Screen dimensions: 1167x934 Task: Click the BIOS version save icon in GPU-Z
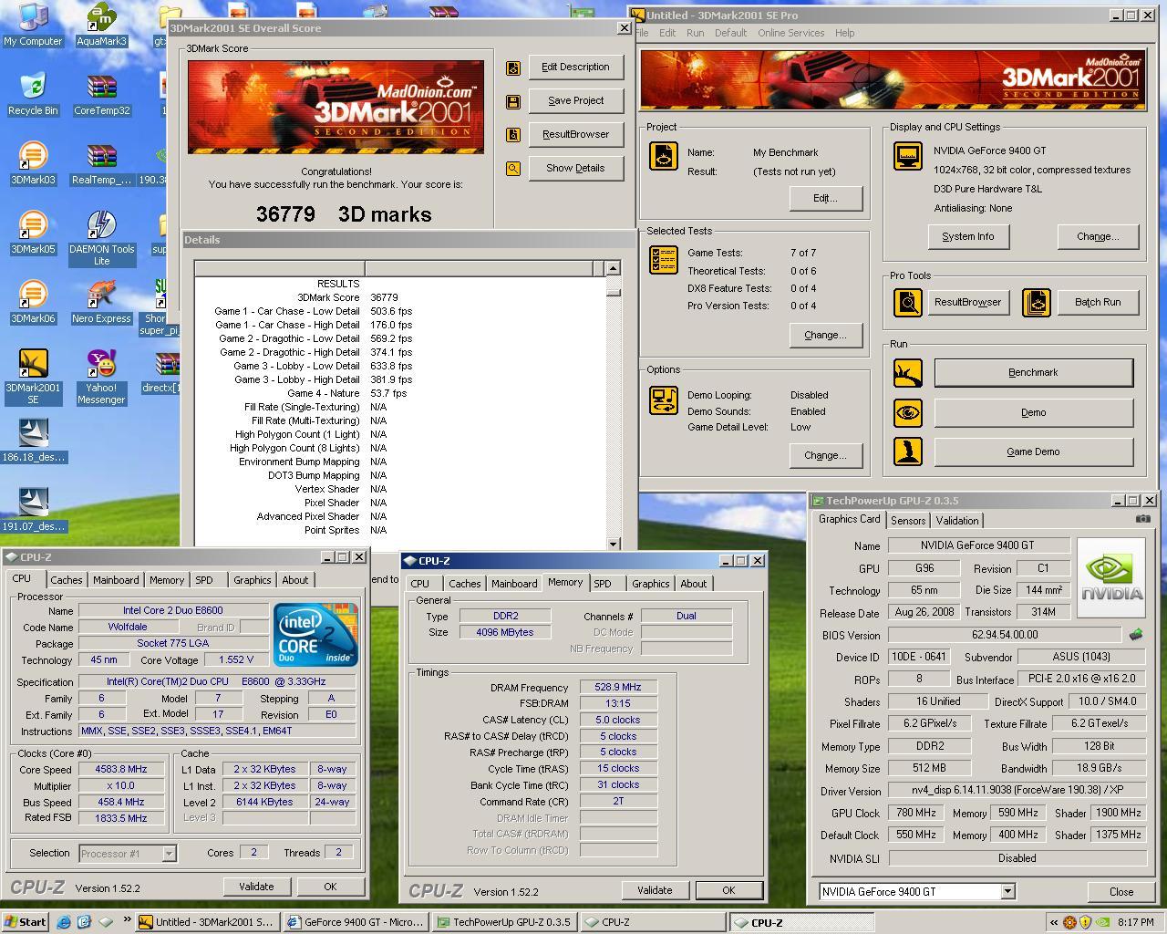[1135, 635]
